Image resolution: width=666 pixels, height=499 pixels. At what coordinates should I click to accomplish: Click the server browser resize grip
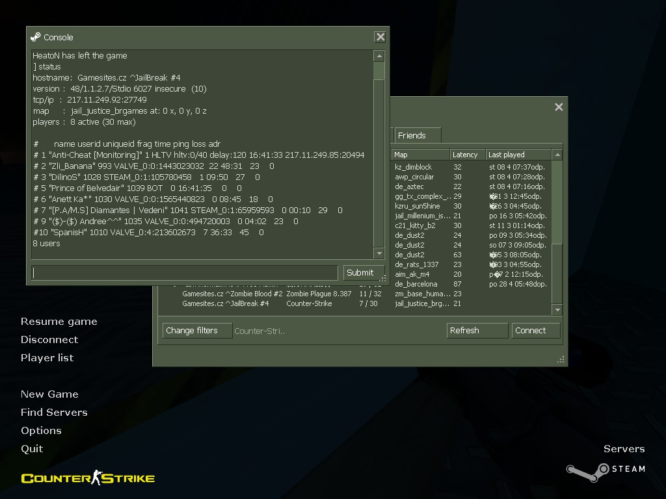(x=561, y=360)
